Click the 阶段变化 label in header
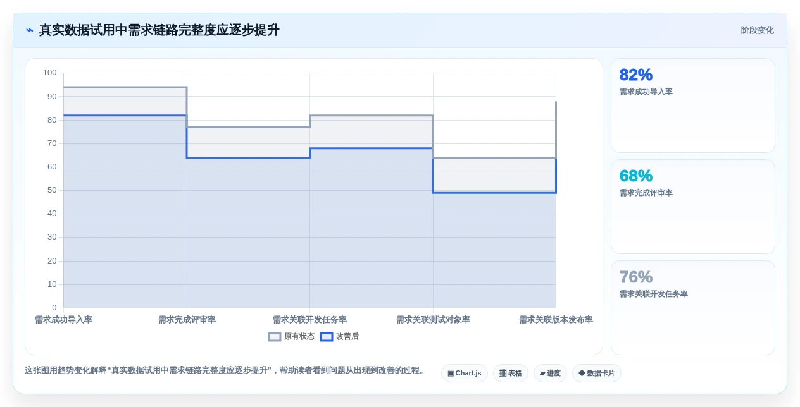 [x=757, y=30]
